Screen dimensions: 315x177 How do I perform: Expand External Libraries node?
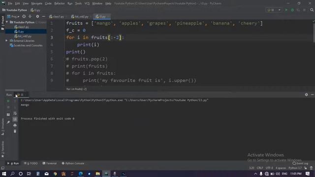coord(6,41)
